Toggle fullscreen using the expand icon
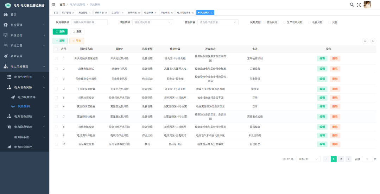Viewport: 380px width, 194px height. (x=359, y=5)
